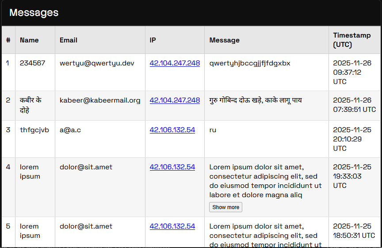Click the 20:10:29 timestamp cell
Screen dimensions: 382x248
tap(352, 139)
